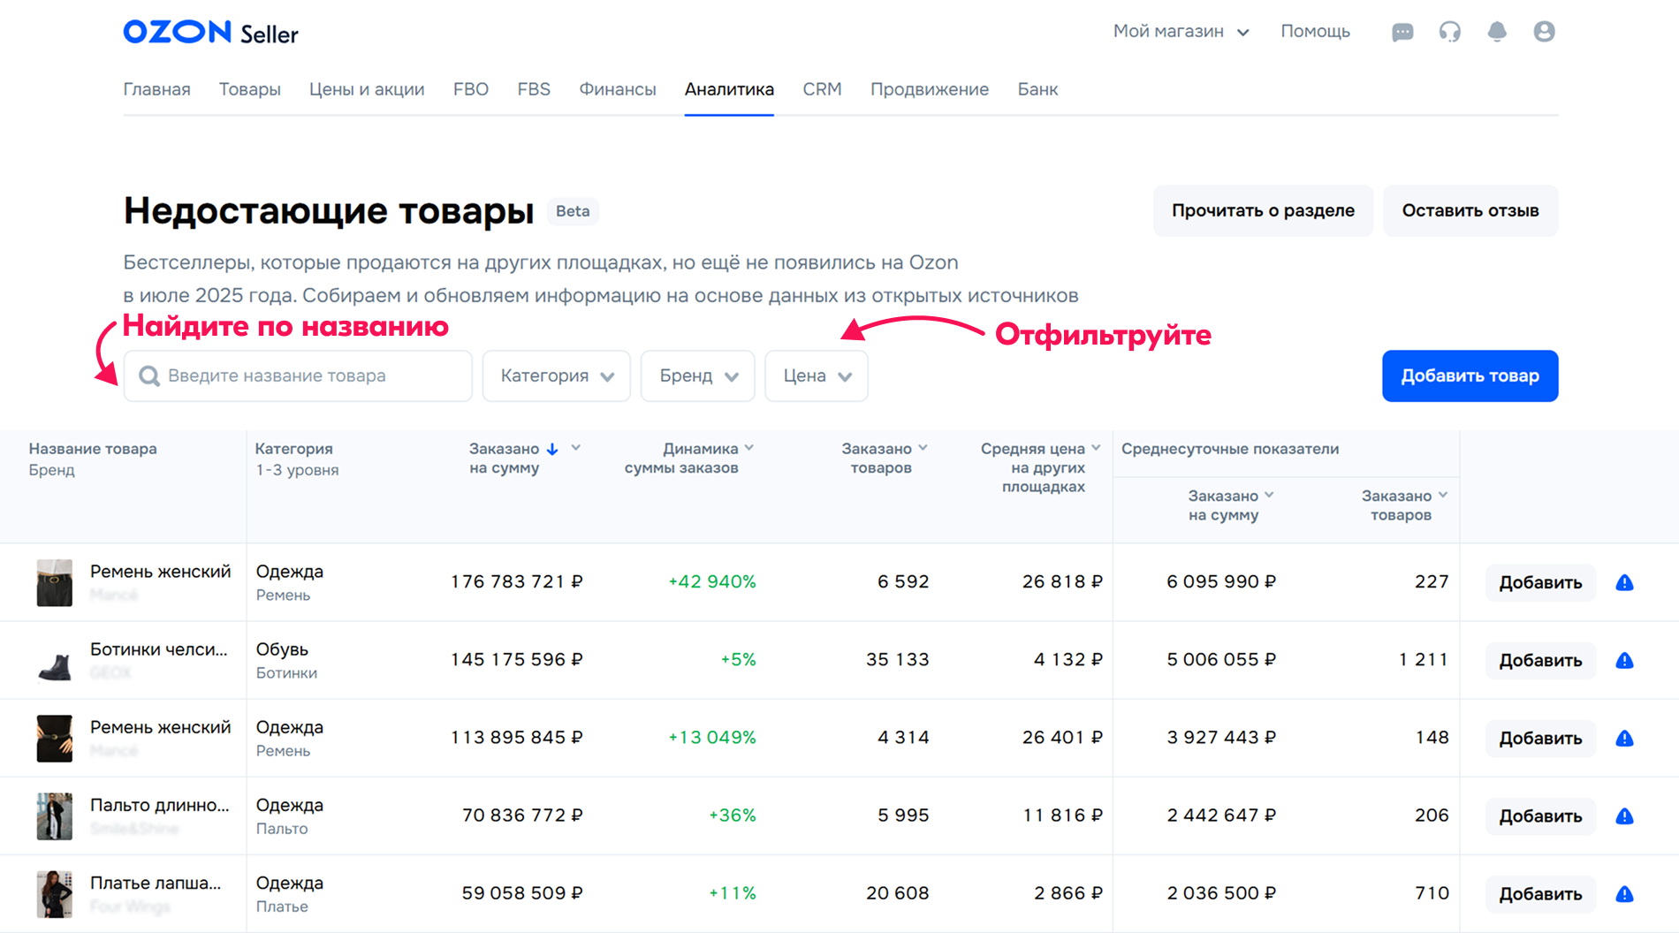Open the Категория filter dropdown
The width and height of the screenshot is (1679, 933).
click(557, 376)
